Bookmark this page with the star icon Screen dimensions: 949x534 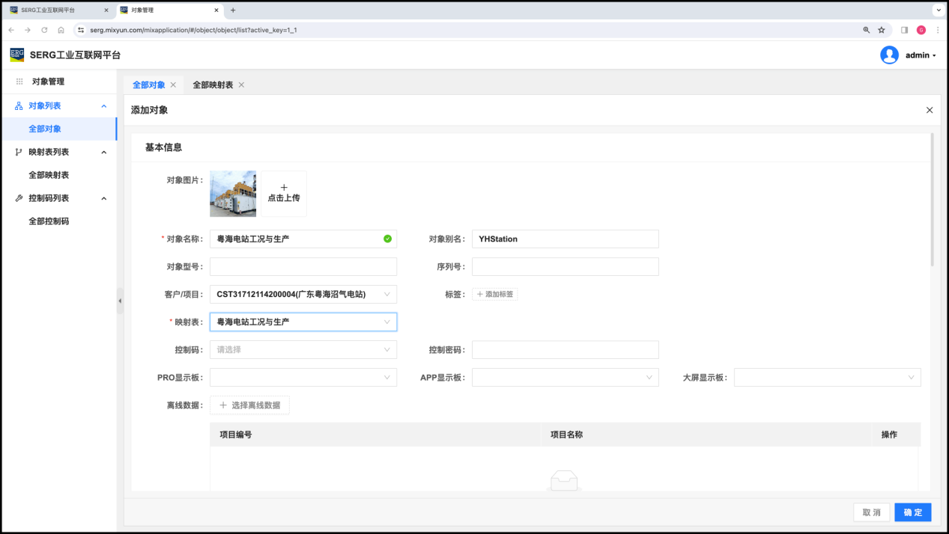pos(882,30)
